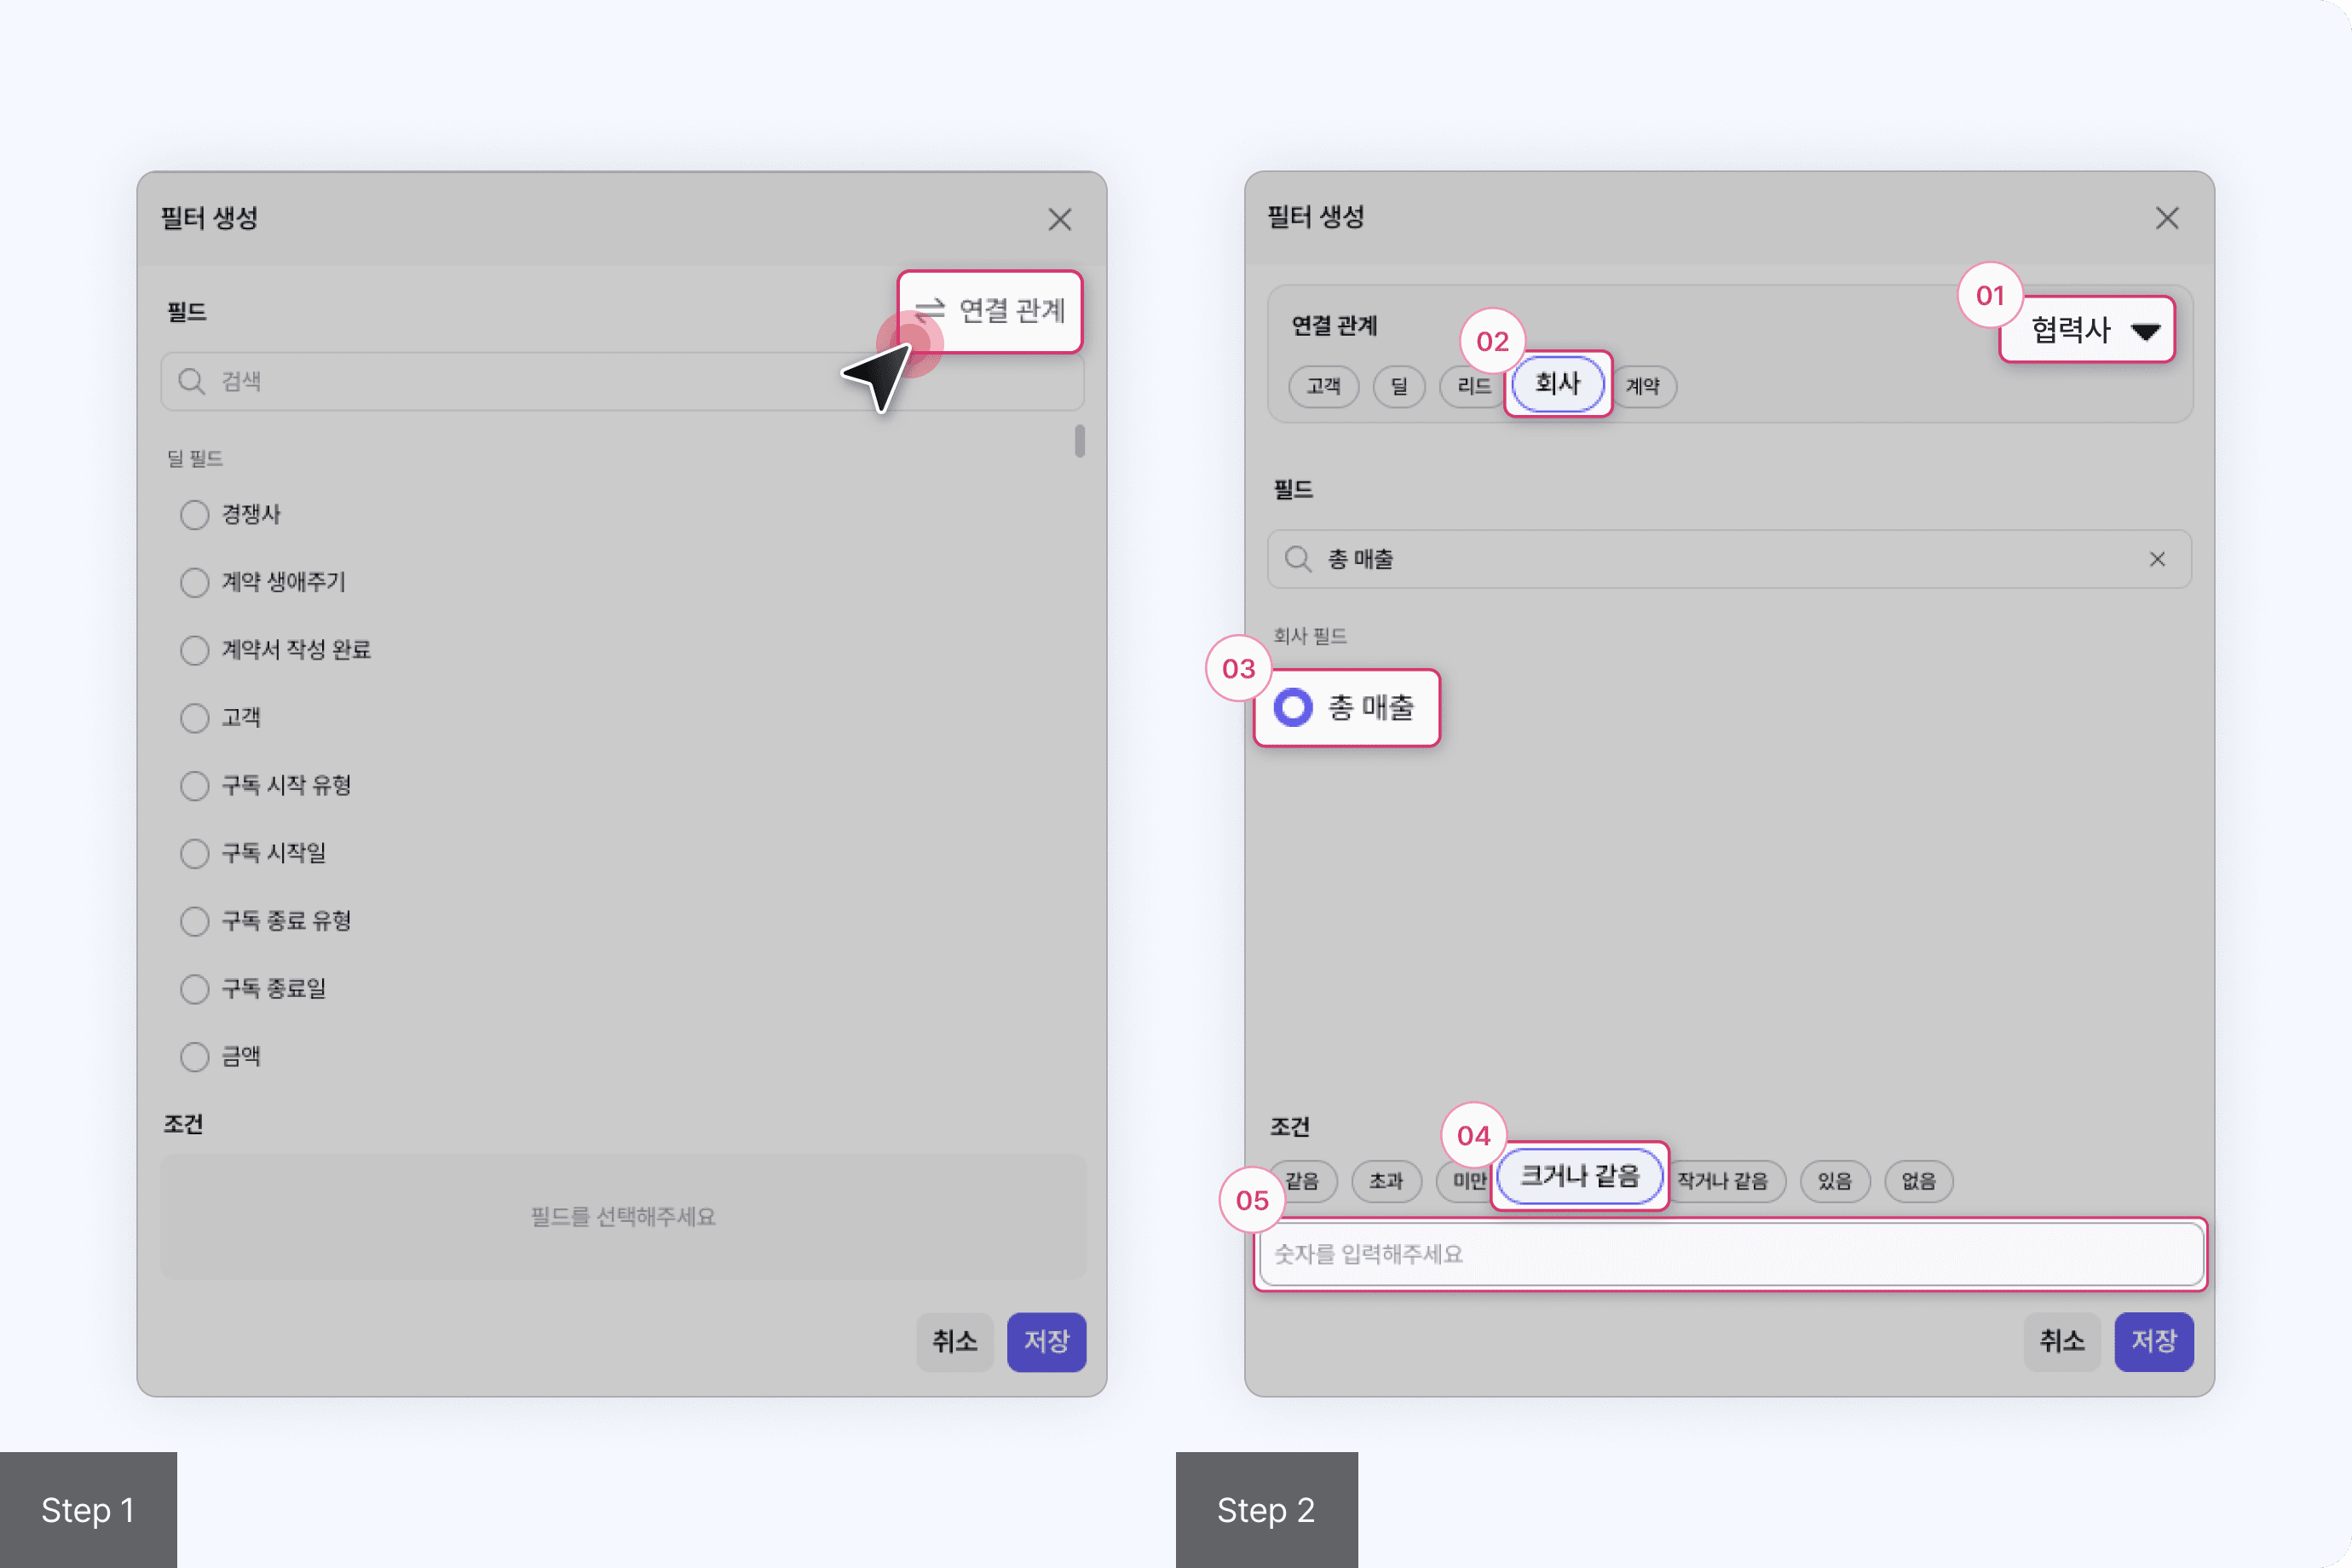Clear the 총 매출 search with X icon
The image size is (2352, 1568).
(x=2157, y=559)
